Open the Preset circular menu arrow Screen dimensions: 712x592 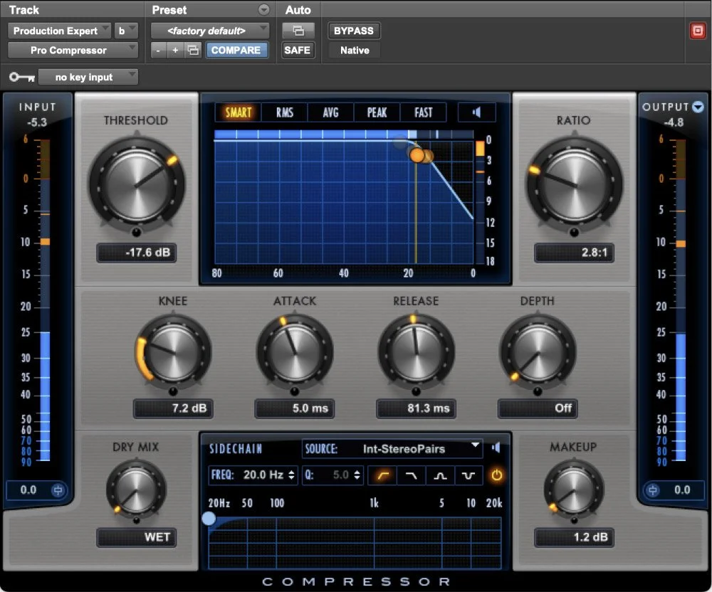coord(263,9)
